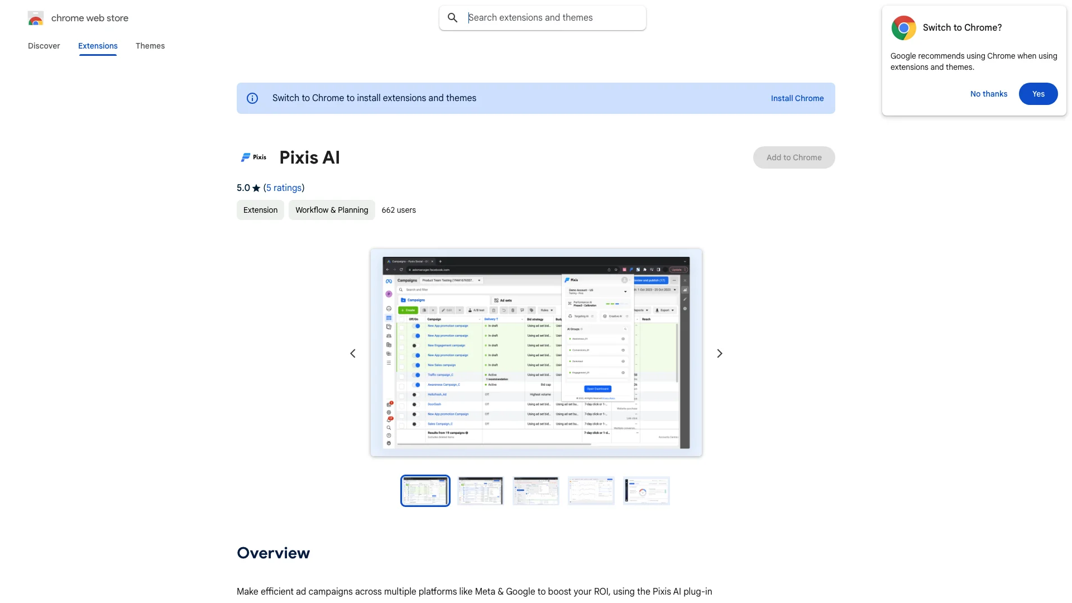This screenshot has width=1072, height=603.
Task: Switch to the Themes tab
Action: coord(150,46)
